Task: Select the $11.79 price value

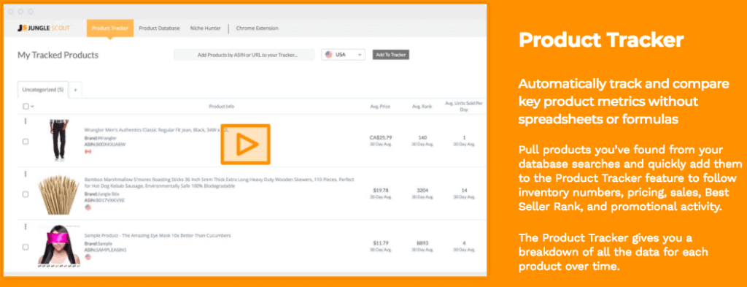Action: [381, 243]
